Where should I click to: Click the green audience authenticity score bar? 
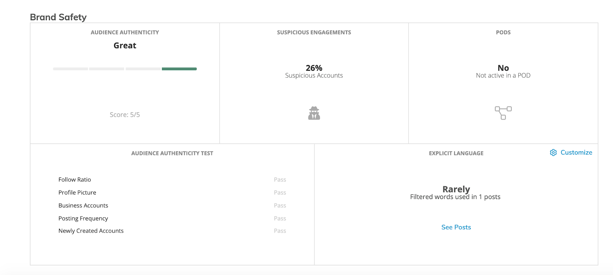(179, 69)
